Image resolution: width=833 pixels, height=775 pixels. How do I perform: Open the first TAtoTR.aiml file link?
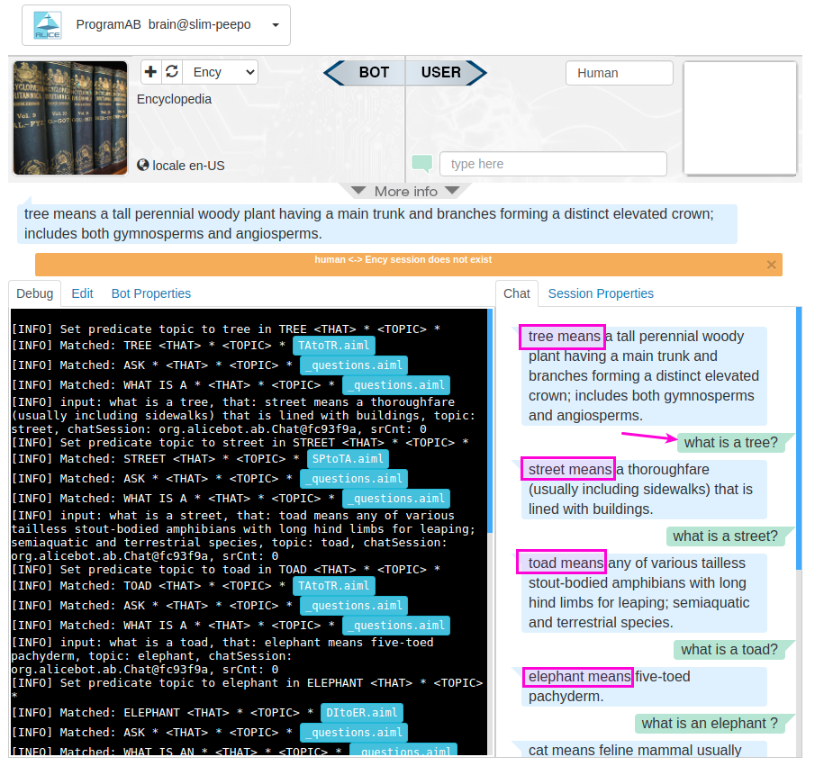(x=333, y=346)
